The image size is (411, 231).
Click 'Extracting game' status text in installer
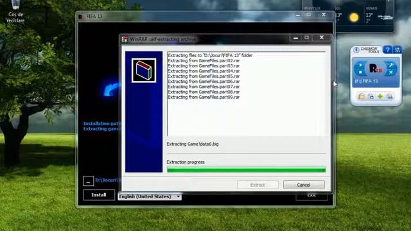tap(101, 129)
